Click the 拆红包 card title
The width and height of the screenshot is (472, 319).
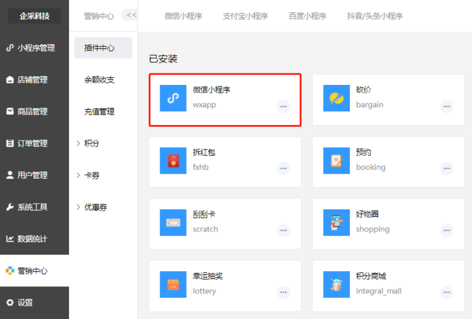204,152
